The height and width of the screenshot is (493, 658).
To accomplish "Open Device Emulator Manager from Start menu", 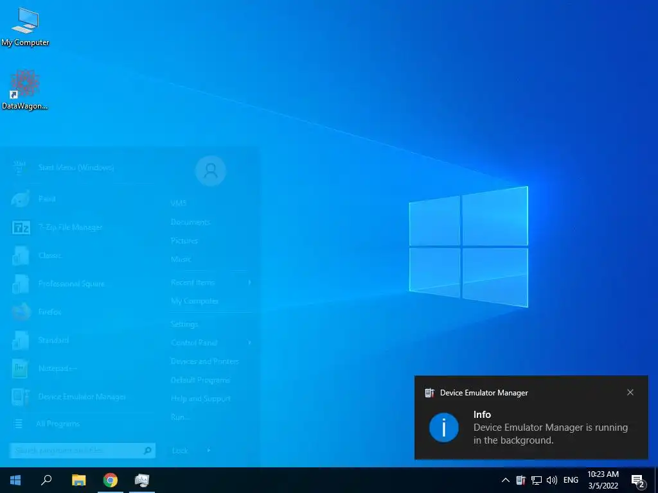I will [x=82, y=397].
